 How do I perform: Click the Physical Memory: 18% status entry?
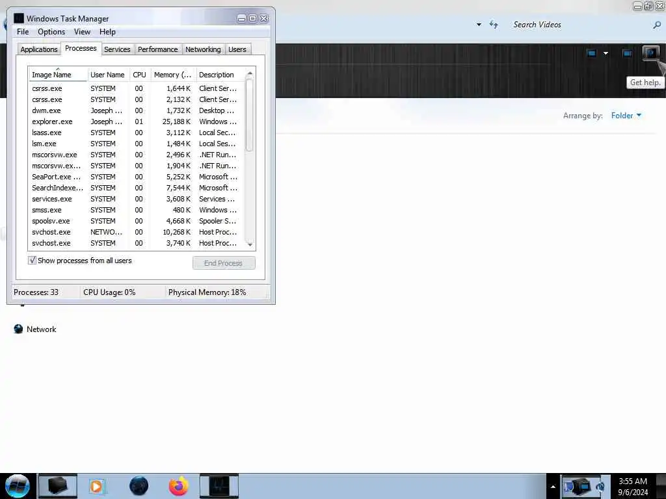coord(207,292)
